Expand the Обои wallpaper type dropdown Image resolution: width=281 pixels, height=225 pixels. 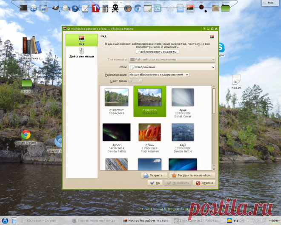172,67
